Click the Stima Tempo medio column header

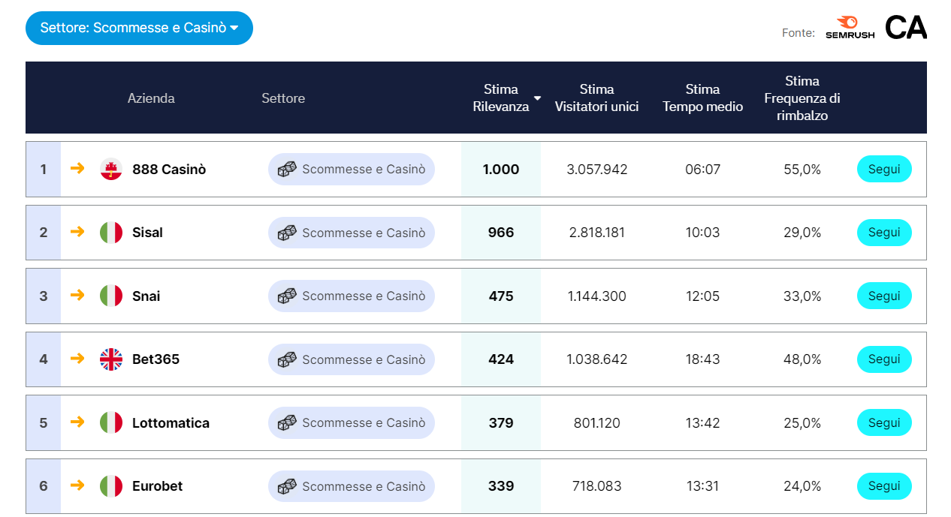point(702,98)
